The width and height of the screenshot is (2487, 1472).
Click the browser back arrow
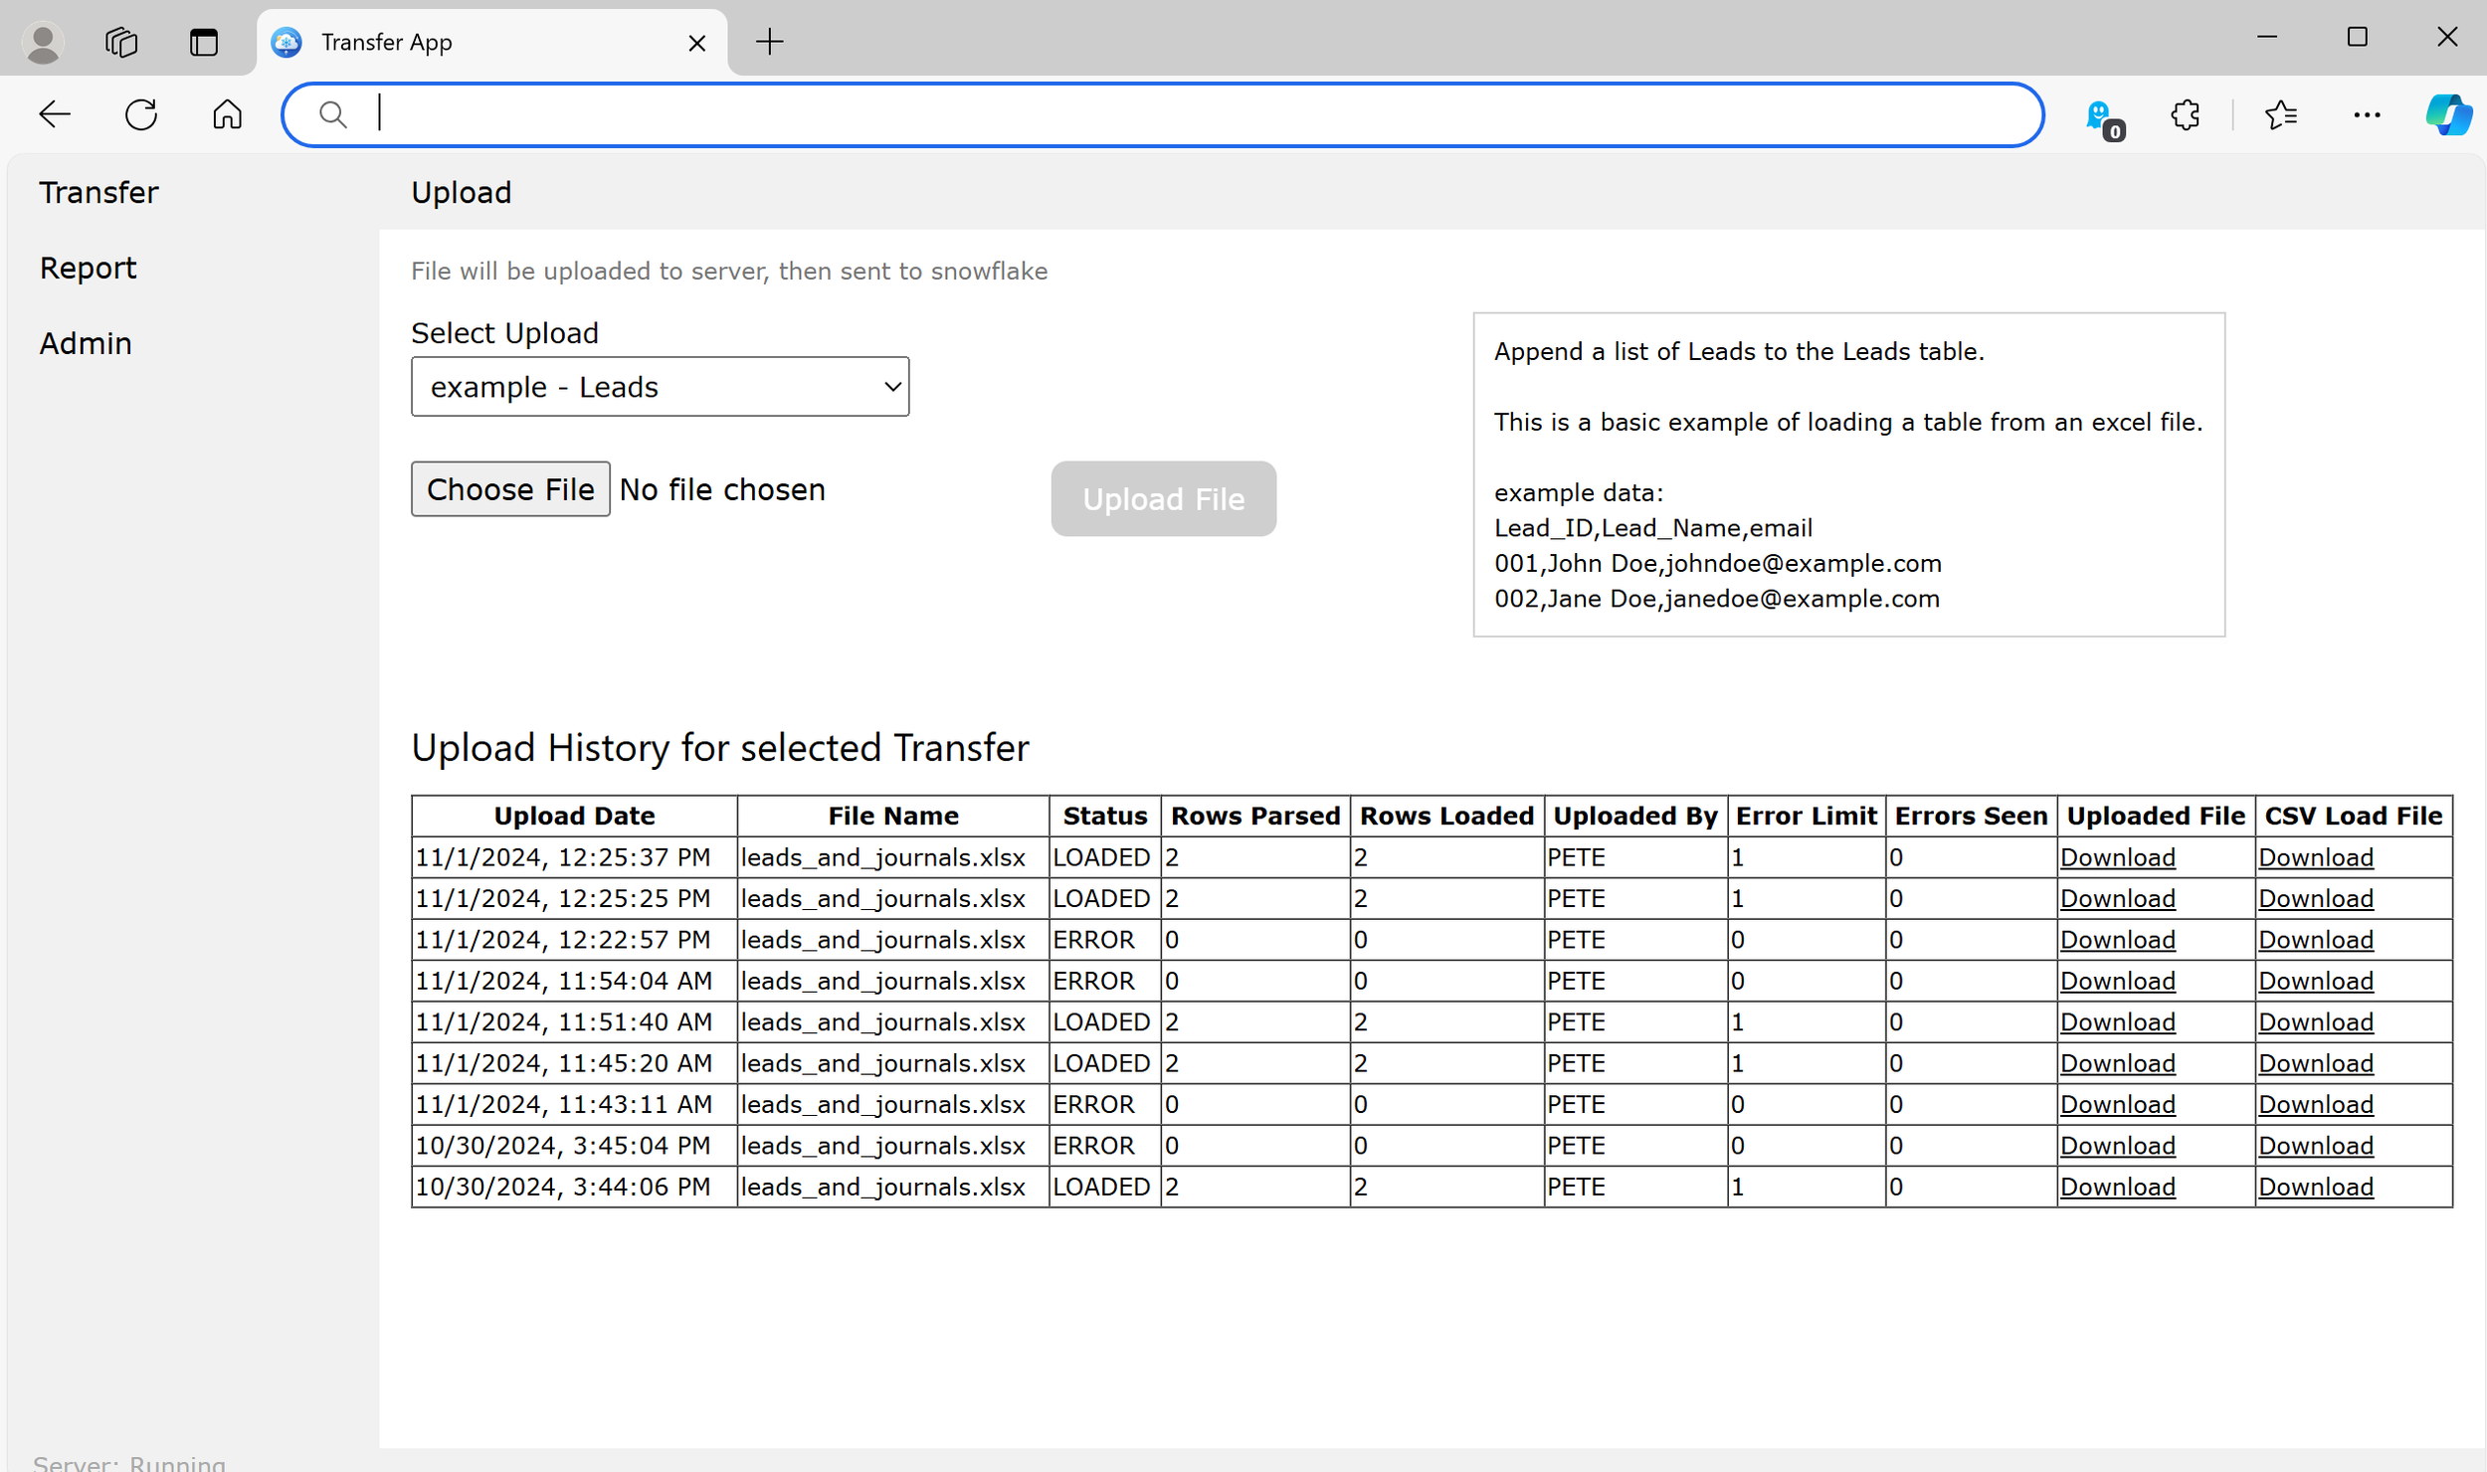(x=55, y=114)
